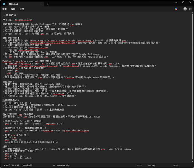Click the 100% zoom level indicator

click(x=139, y=165)
